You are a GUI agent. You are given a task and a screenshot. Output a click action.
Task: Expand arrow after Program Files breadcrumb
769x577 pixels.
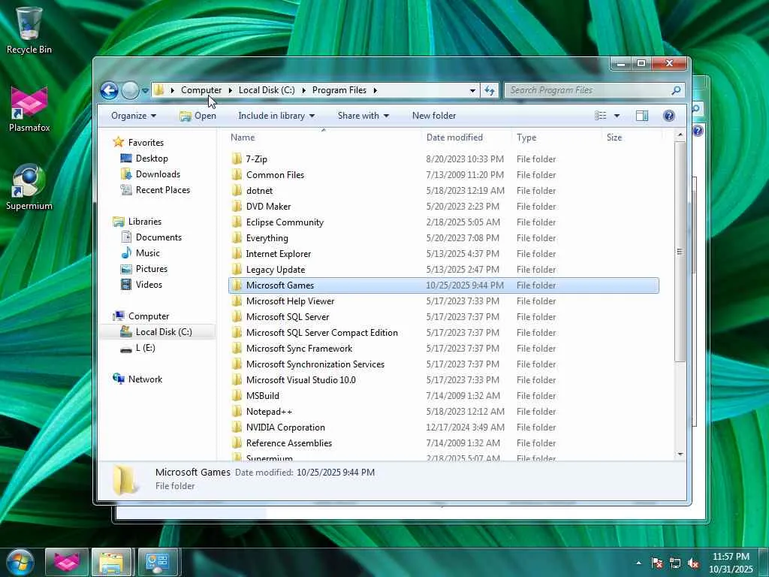click(375, 90)
